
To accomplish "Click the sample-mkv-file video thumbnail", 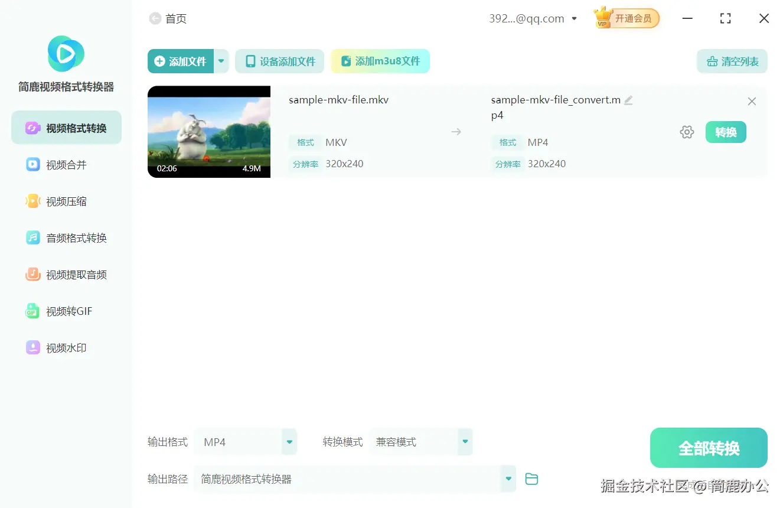I will [208, 131].
